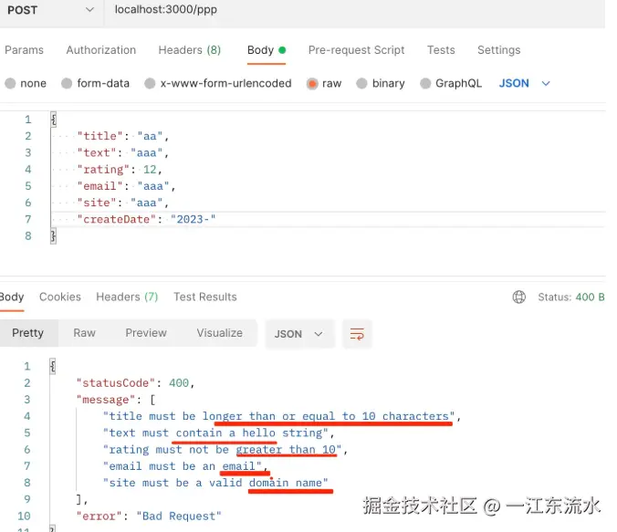Image resolution: width=617 pixels, height=532 pixels.
Task: Select the form-data body type
Action: tap(95, 83)
